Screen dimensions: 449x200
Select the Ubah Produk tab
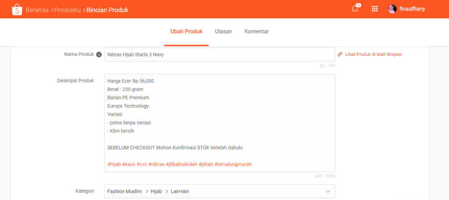tap(186, 31)
